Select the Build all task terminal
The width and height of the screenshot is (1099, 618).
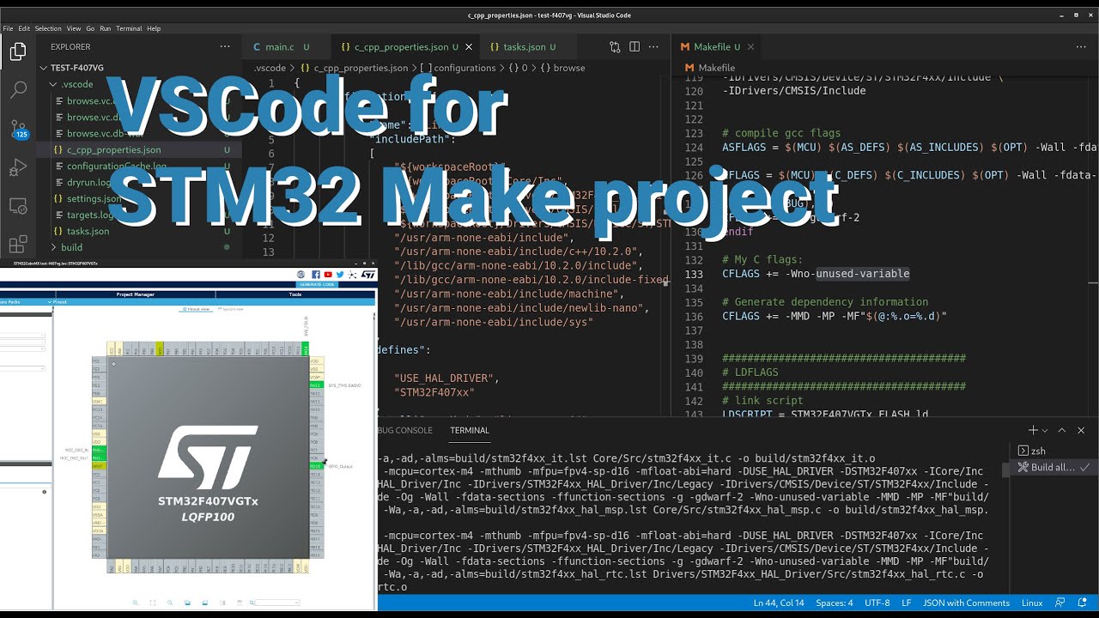tap(1053, 467)
